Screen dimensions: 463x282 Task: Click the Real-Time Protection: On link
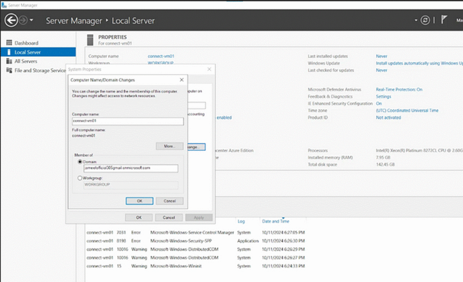click(399, 90)
